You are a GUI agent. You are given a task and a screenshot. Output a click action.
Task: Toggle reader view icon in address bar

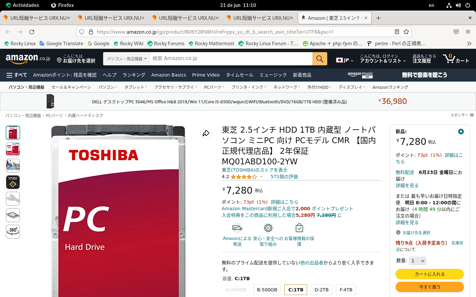pos(397,32)
